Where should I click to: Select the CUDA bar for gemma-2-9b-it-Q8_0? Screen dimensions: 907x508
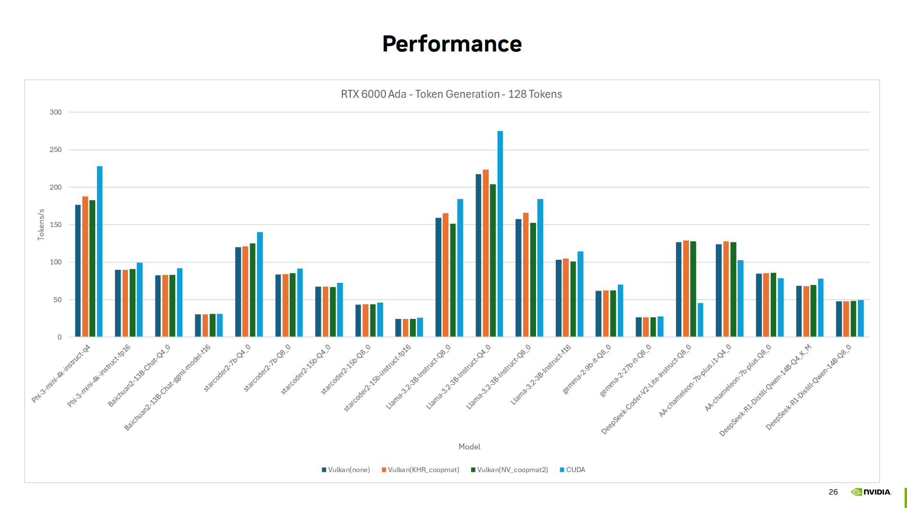620,311
